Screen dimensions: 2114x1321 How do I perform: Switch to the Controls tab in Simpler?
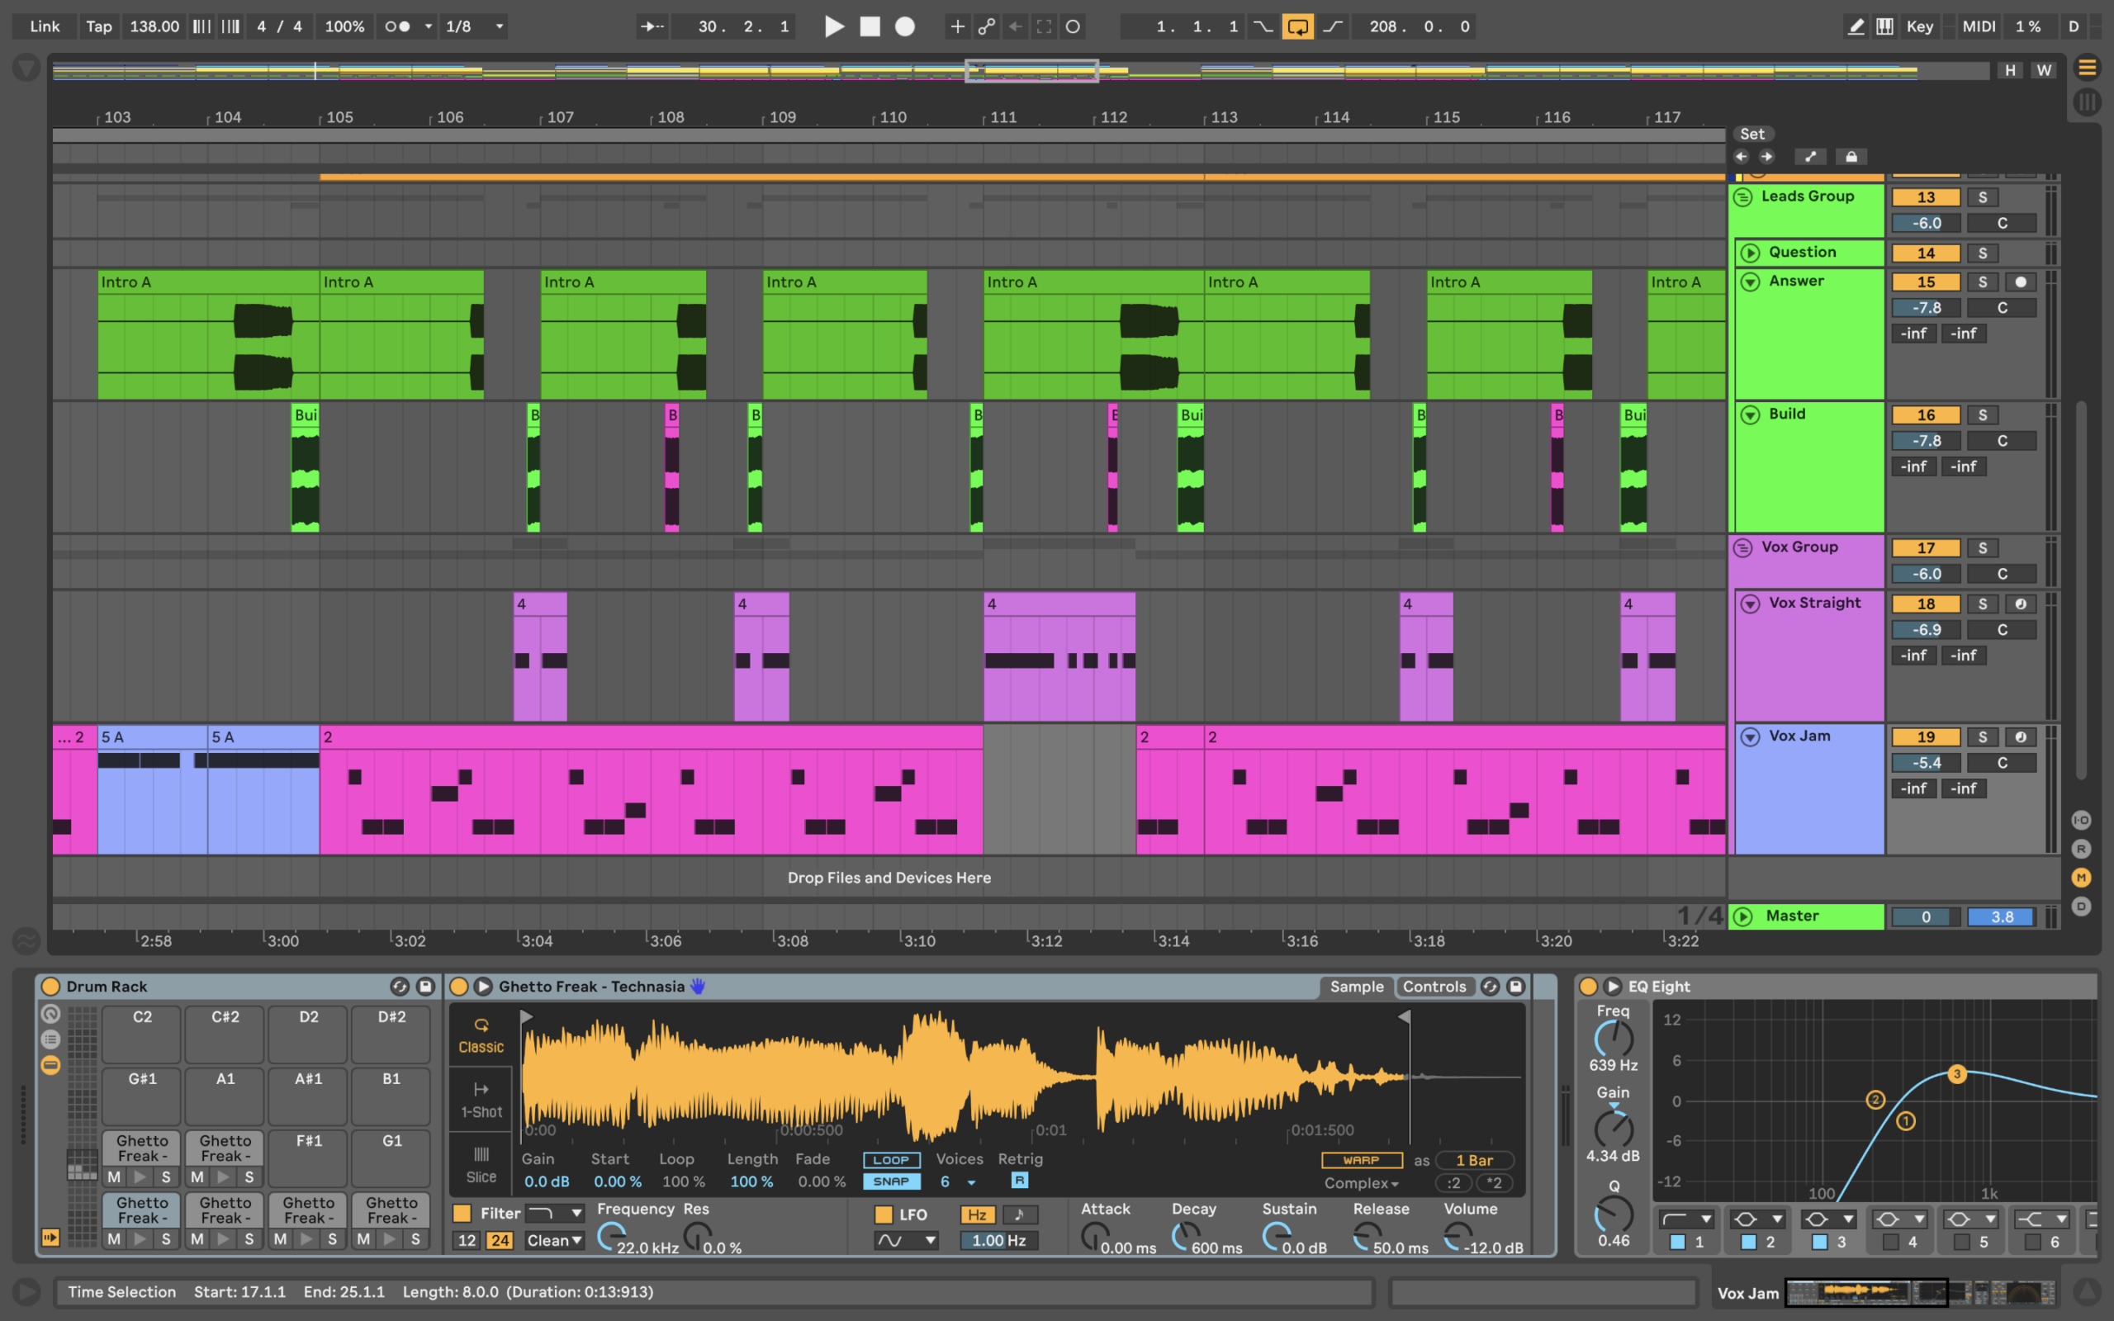point(1434,987)
